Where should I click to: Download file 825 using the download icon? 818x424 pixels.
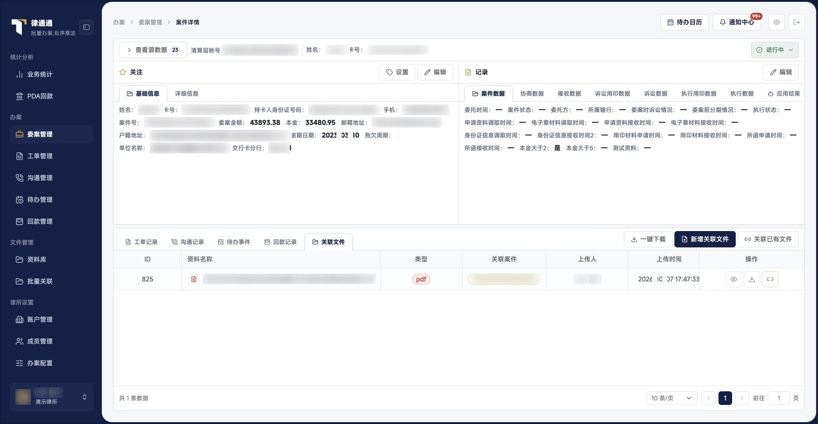tap(752, 279)
